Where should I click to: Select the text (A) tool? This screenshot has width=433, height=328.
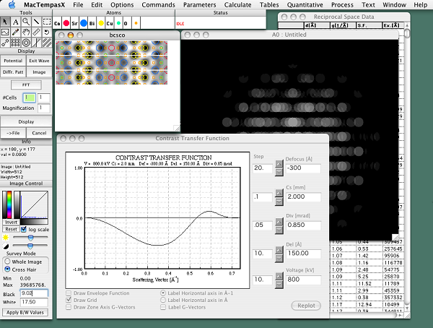pyautogui.click(x=16, y=21)
